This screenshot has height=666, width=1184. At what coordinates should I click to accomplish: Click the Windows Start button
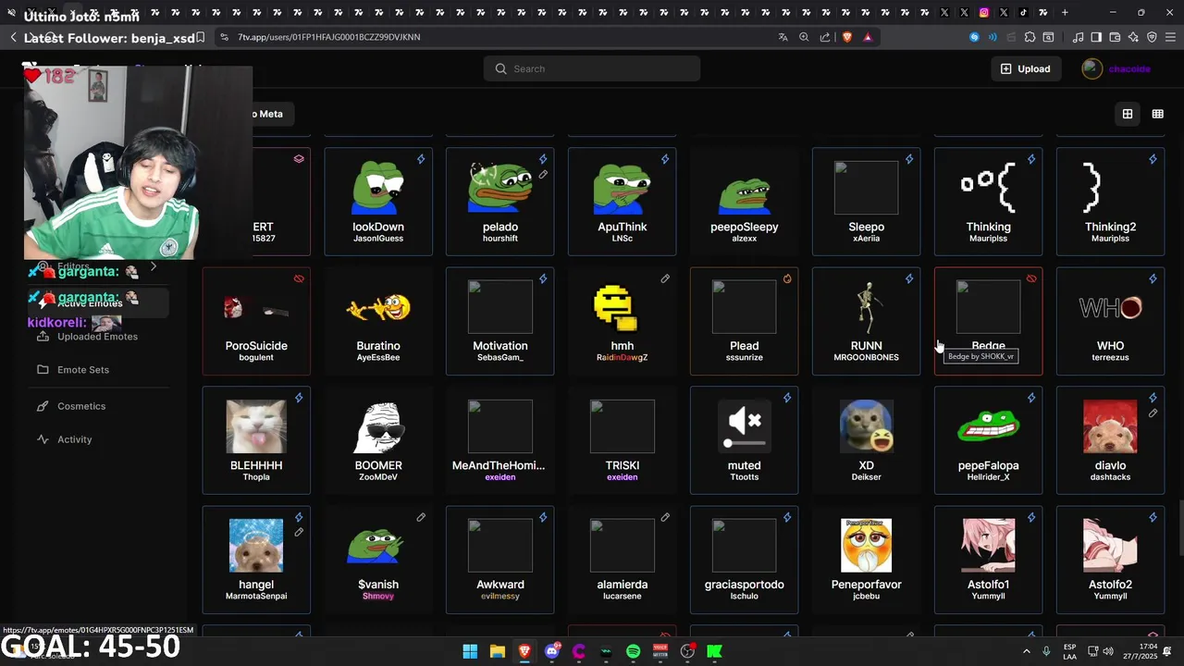[470, 651]
